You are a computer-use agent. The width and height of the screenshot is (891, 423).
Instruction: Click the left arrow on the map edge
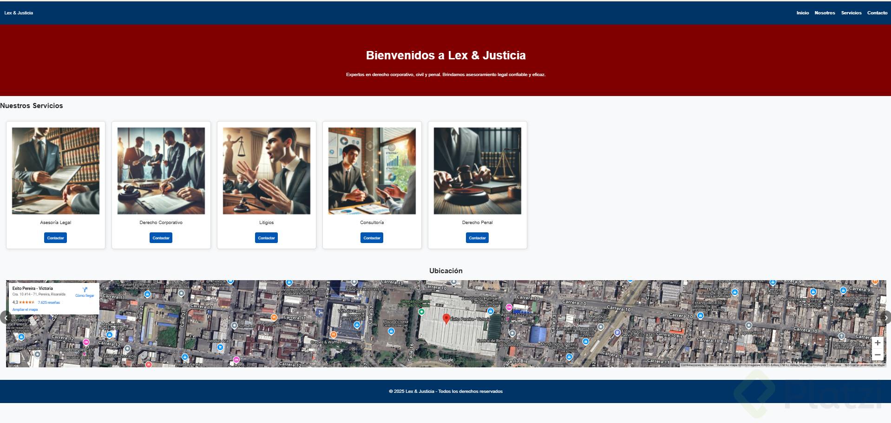point(5,318)
